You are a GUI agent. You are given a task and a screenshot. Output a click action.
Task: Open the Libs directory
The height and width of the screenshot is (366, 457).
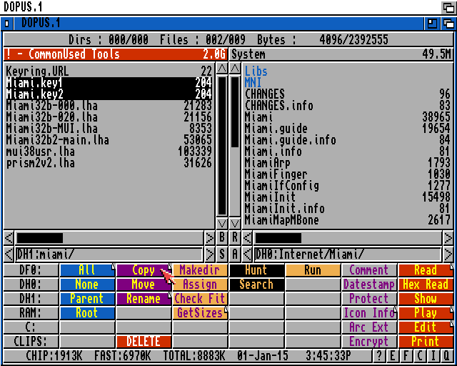click(x=348, y=71)
